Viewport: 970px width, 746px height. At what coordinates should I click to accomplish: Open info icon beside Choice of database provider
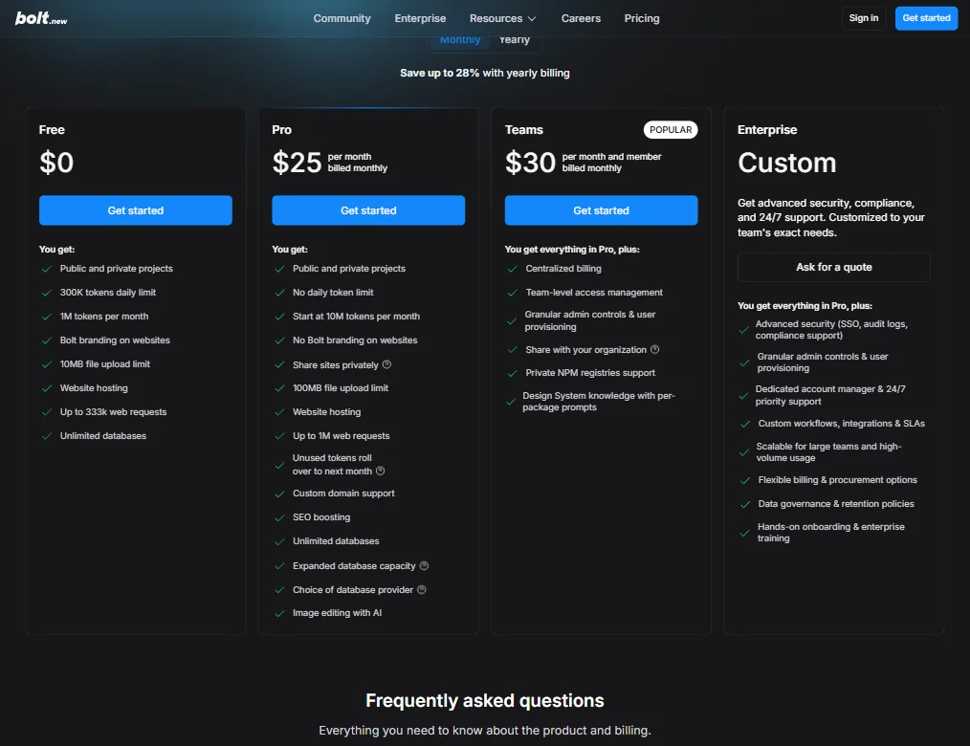(x=421, y=589)
